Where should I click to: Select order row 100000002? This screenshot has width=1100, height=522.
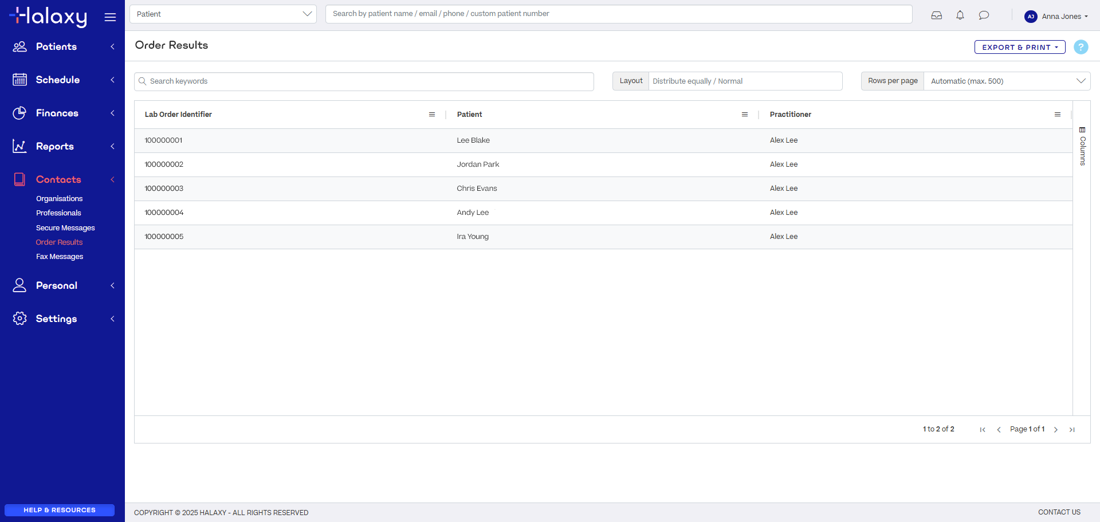(603, 164)
